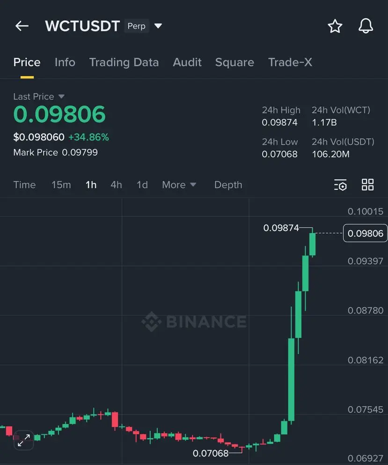Select the 4h chart interval

[x=116, y=185]
